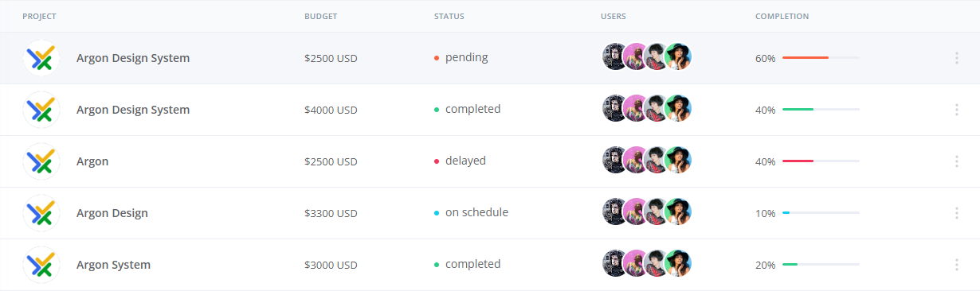Open the Argon System project name link
The height and width of the screenshot is (291, 980).
pos(113,265)
